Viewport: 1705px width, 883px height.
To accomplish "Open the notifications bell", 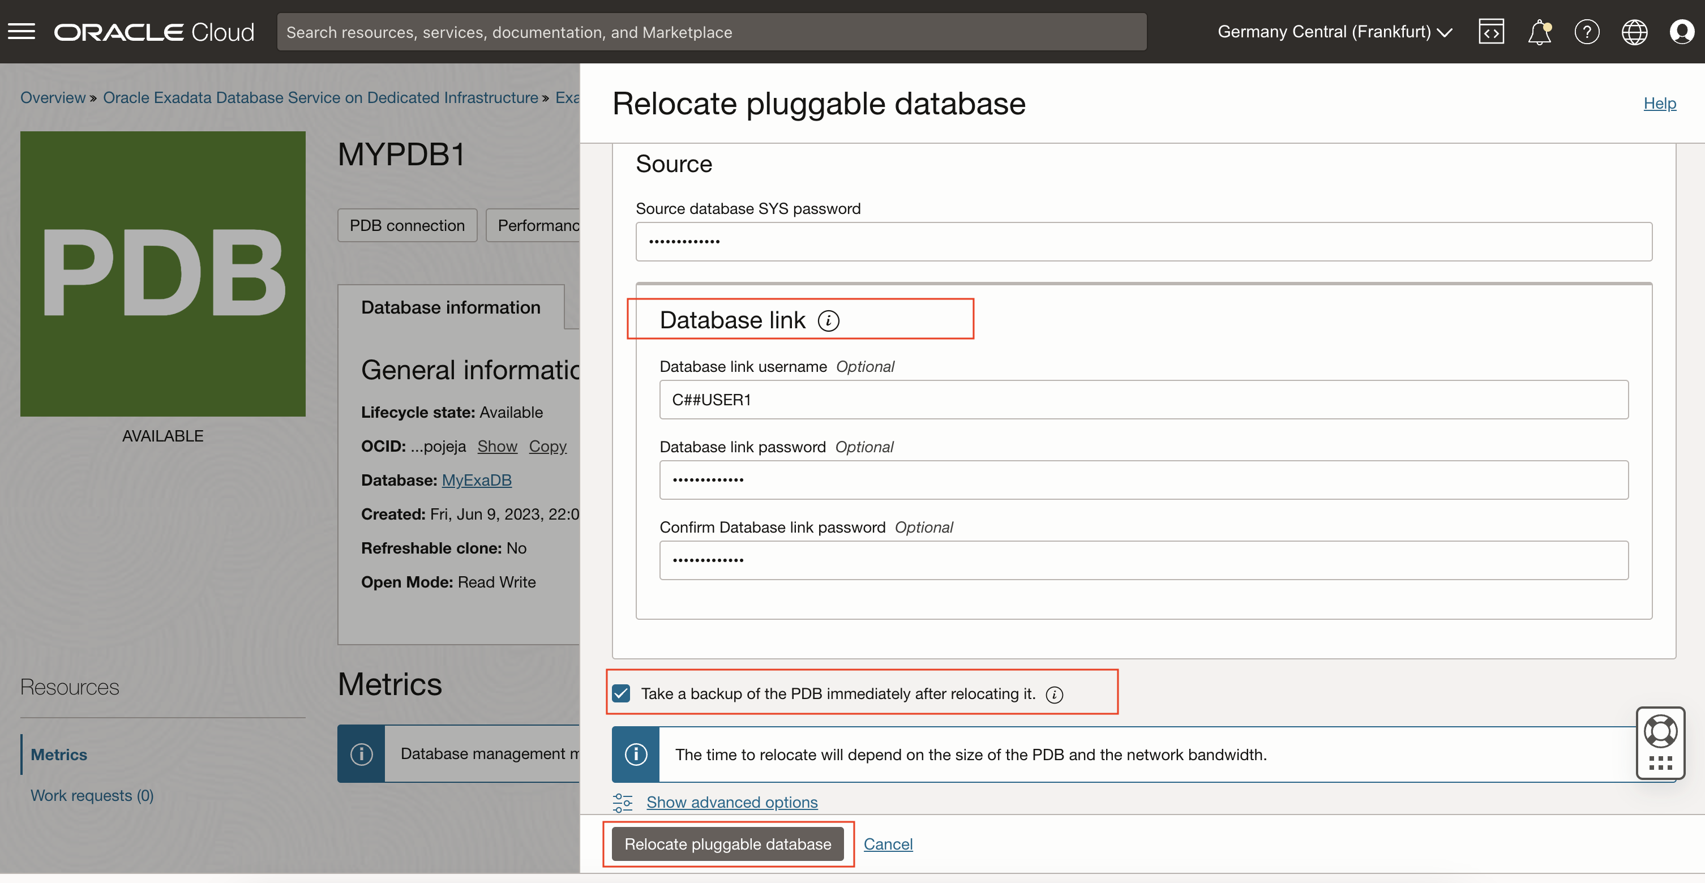I will point(1539,31).
